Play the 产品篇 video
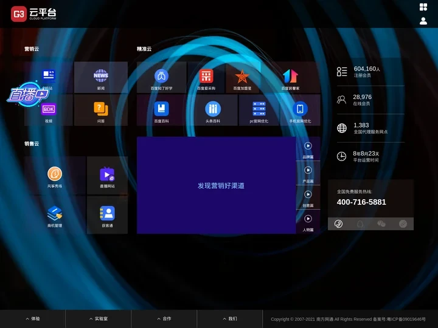The height and width of the screenshot is (328, 438). tap(308, 173)
